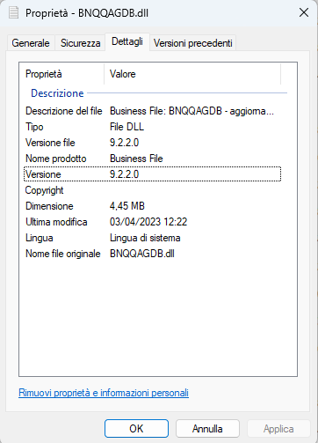Select the Tipo property row

tap(152, 127)
